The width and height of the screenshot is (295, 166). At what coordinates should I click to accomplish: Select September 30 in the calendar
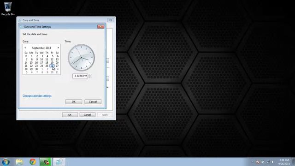click(x=36, y=69)
